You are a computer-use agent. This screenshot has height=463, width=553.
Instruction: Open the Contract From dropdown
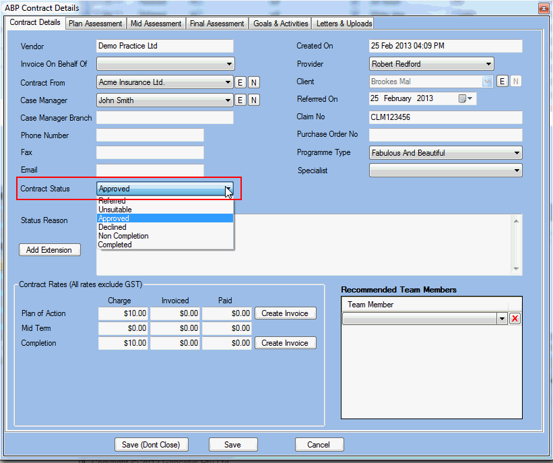pyautogui.click(x=228, y=82)
